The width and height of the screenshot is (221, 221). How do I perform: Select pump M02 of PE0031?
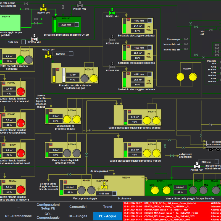[167, 190]
